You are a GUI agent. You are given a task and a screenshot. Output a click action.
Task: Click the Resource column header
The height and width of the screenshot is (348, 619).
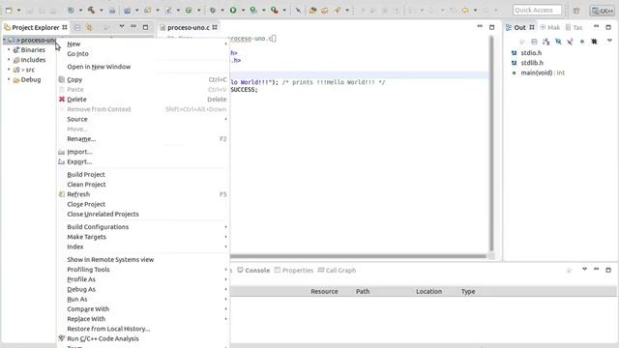tap(324, 292)
